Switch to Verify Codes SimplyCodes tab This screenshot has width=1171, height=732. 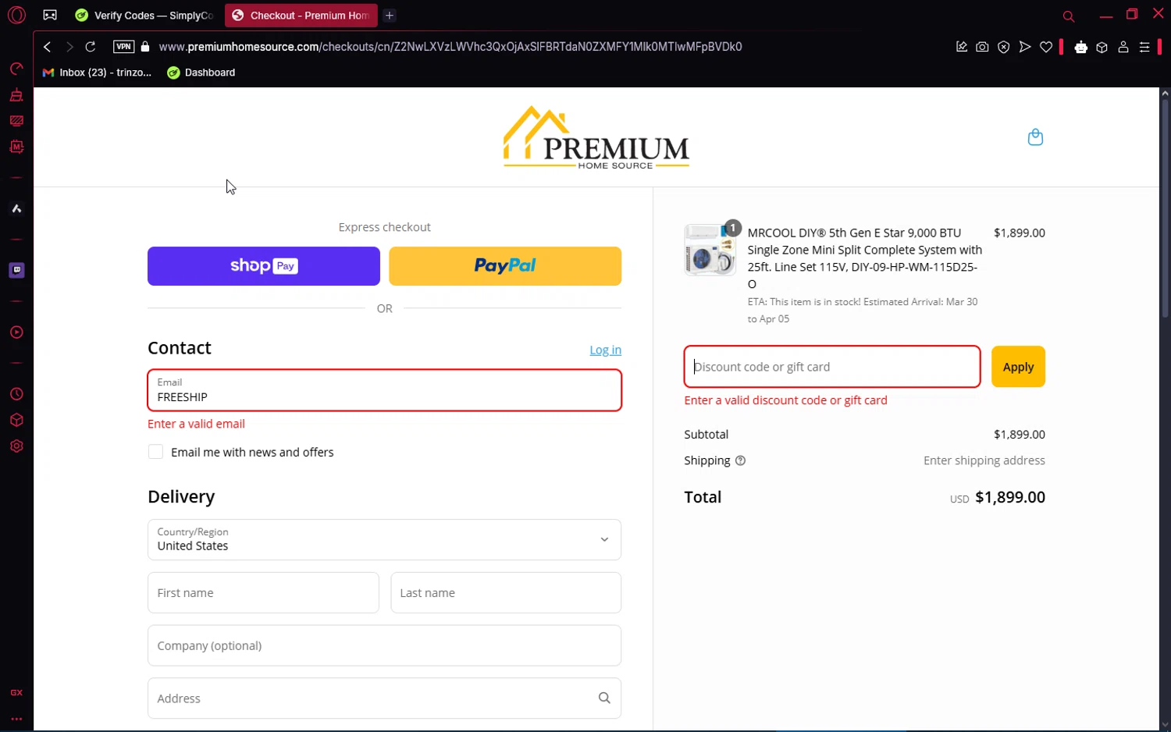pyautogui.click(x=145, y=16)
